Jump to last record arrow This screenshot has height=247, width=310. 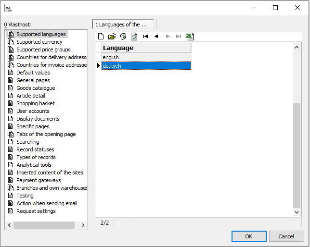click(179, 37)
